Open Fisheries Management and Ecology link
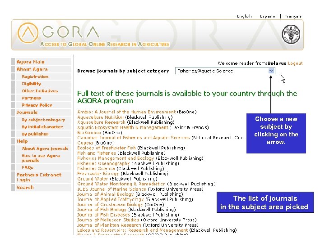Screen dimensions: 325x243 pos(116,158)
